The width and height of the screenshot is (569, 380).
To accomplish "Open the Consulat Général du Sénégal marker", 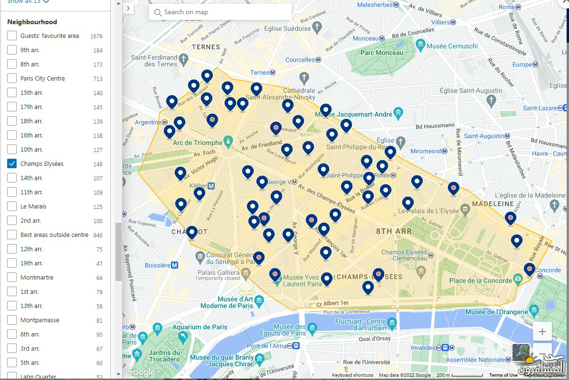I will tap(200, 257).
